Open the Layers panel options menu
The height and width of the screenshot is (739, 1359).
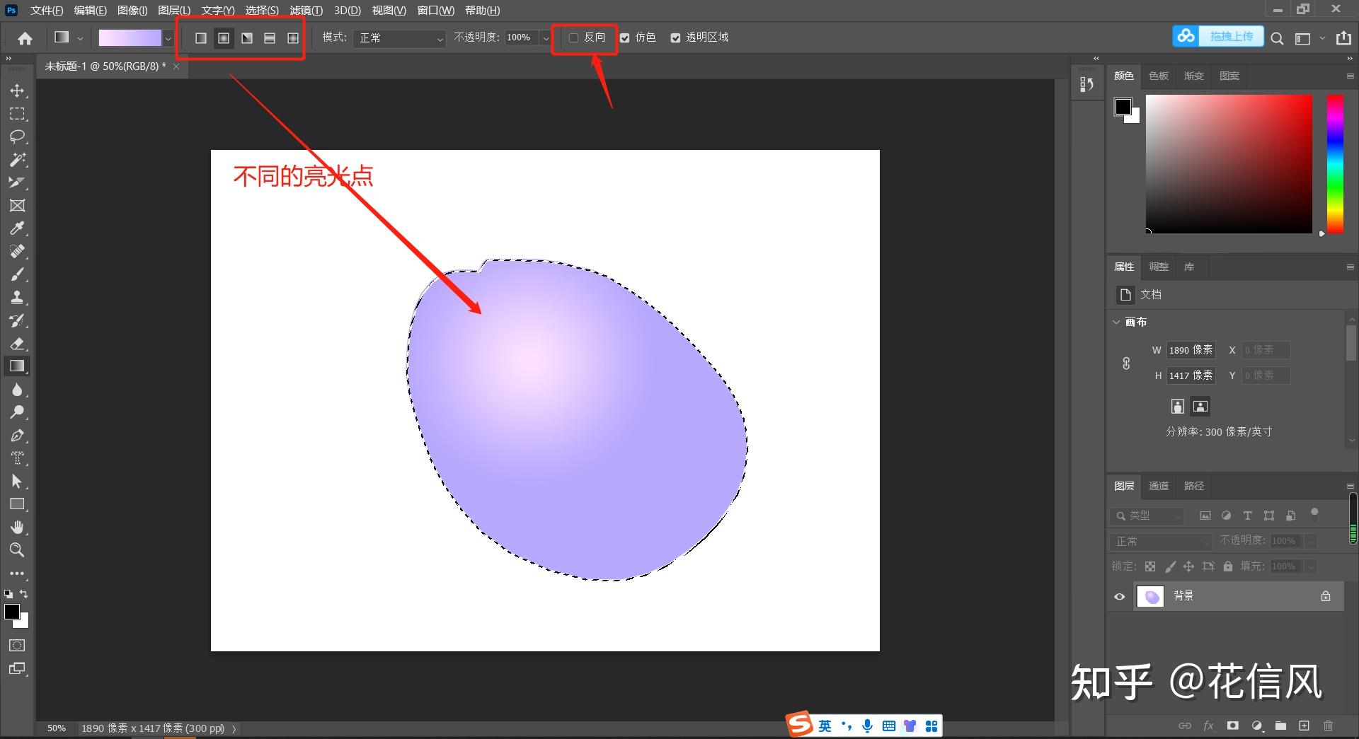(x=1350, y=486)
